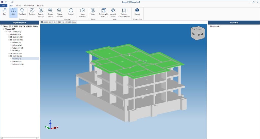Viewport: 260px width, 139px height.
Task: Switch to the TOOLS ribbon tab
Action: [18, 6]
